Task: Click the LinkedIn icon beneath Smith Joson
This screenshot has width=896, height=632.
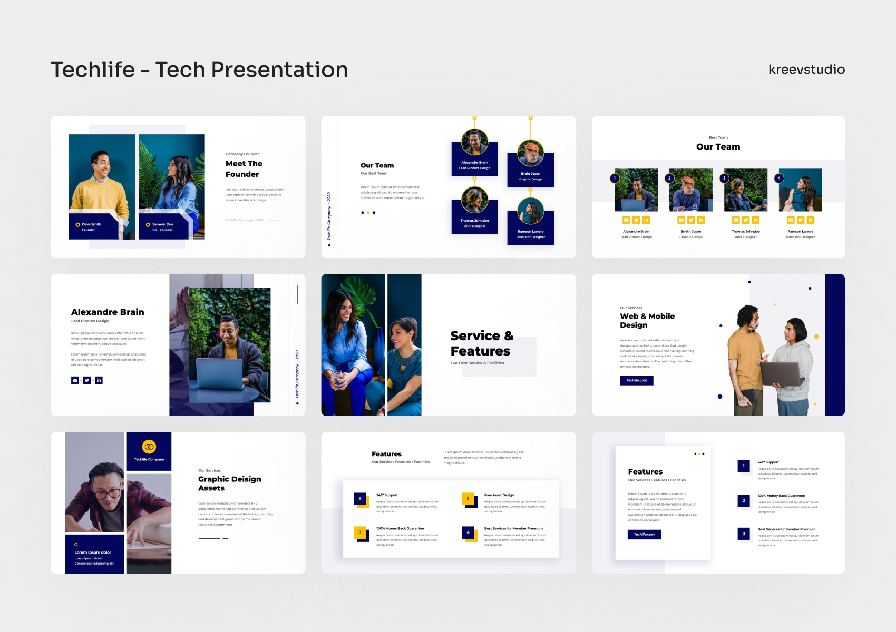Action: 701,220
